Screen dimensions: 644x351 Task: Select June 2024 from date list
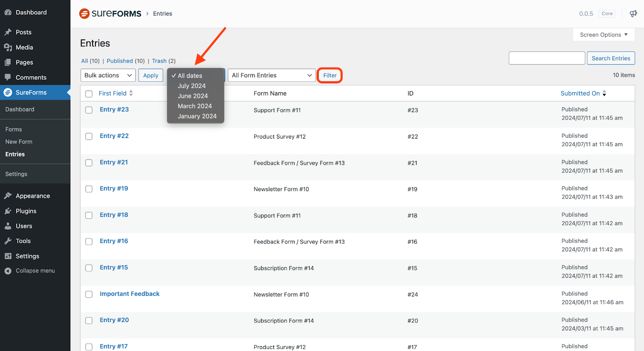196,96
